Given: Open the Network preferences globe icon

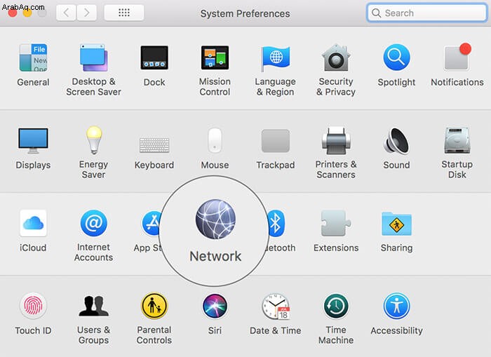Looking at the screenshot, I should [215, 219].
